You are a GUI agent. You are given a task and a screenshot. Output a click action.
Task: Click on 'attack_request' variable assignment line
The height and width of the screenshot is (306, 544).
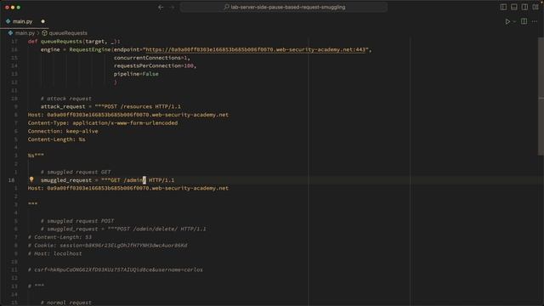[110, 106]
